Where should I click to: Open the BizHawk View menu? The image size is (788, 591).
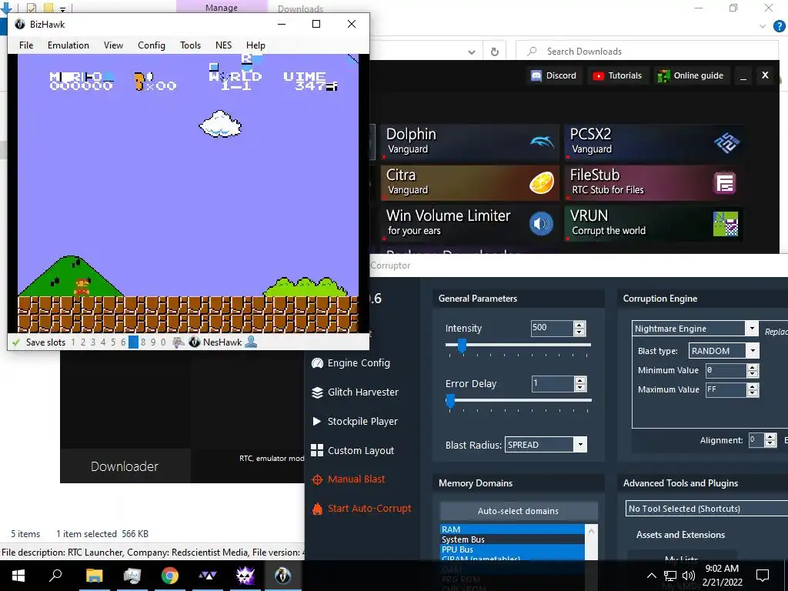coord(113,45)
